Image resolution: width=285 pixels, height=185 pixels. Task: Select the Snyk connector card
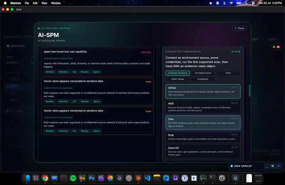tap(203, 137)
